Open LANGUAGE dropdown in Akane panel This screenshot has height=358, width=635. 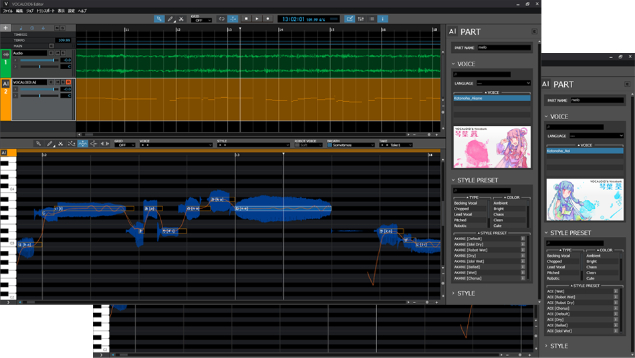pos(503,83)
